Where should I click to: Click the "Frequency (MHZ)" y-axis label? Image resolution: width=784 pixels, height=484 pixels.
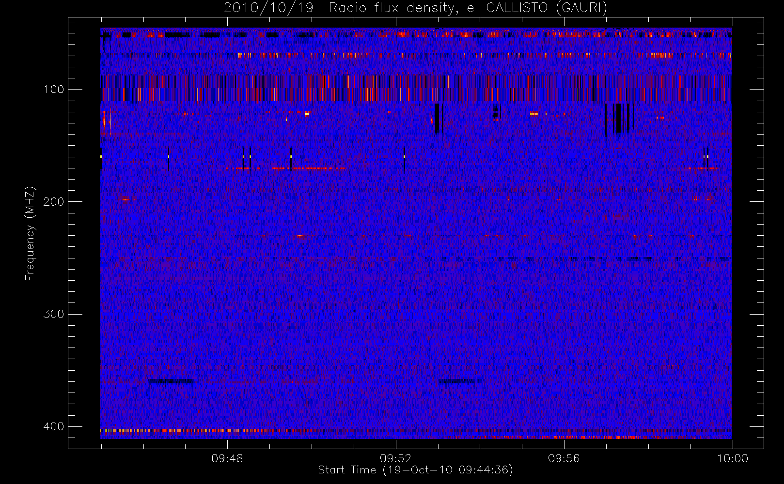point(30,234)
